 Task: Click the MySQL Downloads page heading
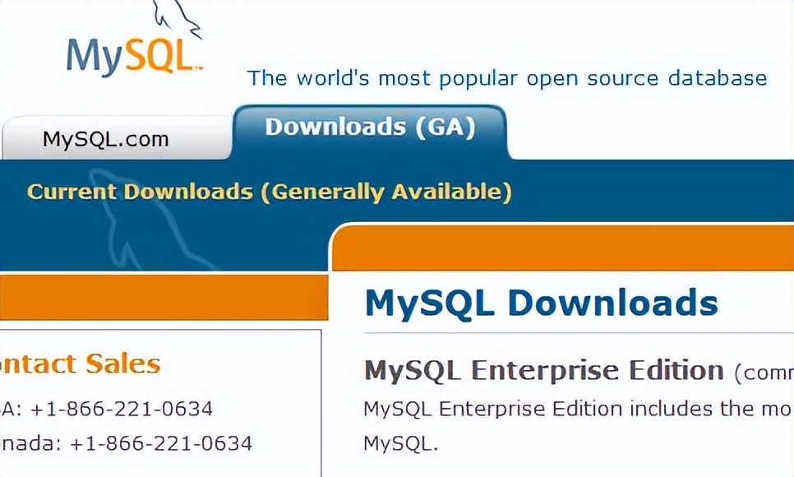point(541,303)
